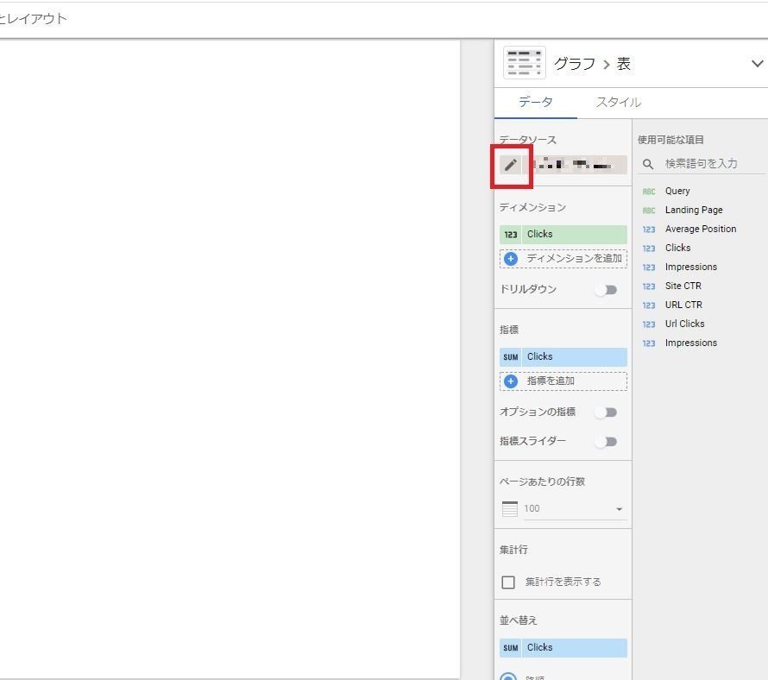Click the pencil icon to edit data source
Image resolution: width=768 pixels, height=680 pixels.
point(512,164)
